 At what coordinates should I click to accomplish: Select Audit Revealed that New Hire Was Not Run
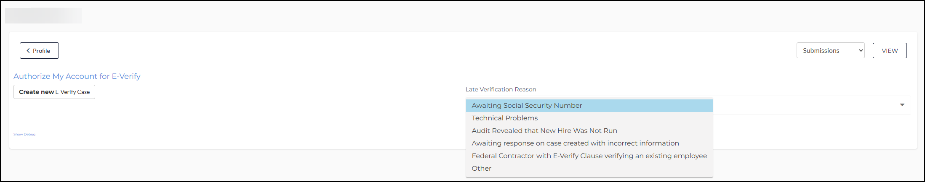[544, 131]
